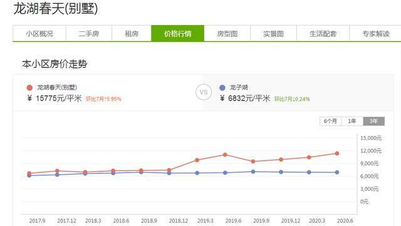Click the VS comparison circle icon
Viewport: 401px width, 226px height.
pos(204,92)
